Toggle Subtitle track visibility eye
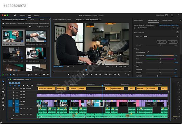 tap(24, 89)
